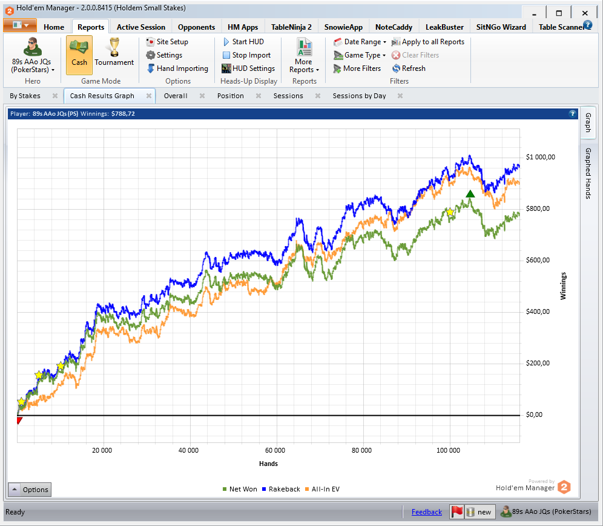This screenshot has width=603, height=526.
Task: Open the SnowieApp tab
Action: pos(343,27)
